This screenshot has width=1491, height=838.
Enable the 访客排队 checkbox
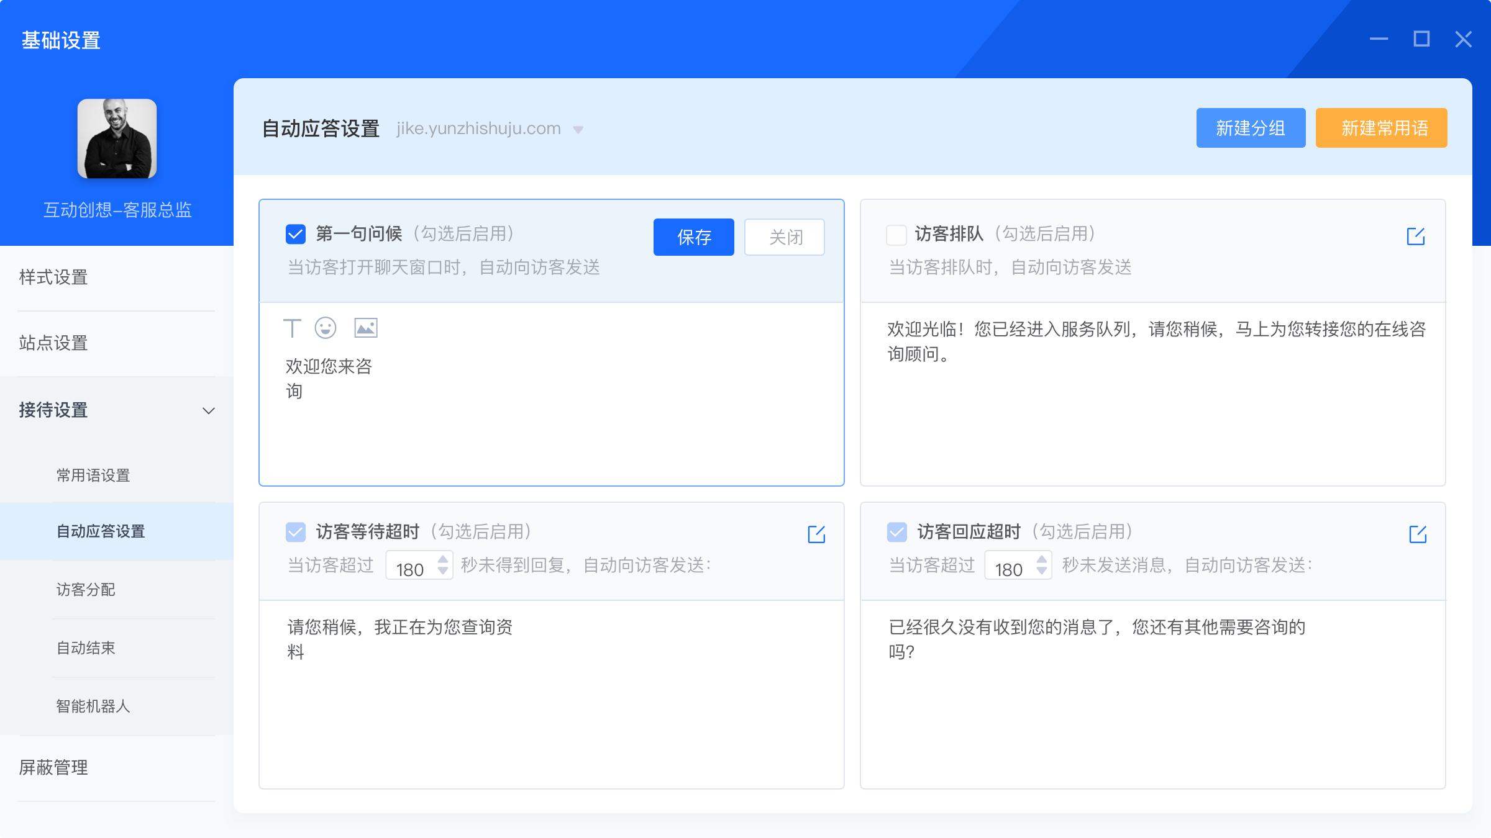pyautogui.click(x=896, y=235)
